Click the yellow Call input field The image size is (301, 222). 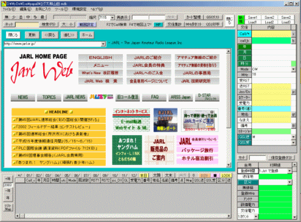[x=271, y=34]
